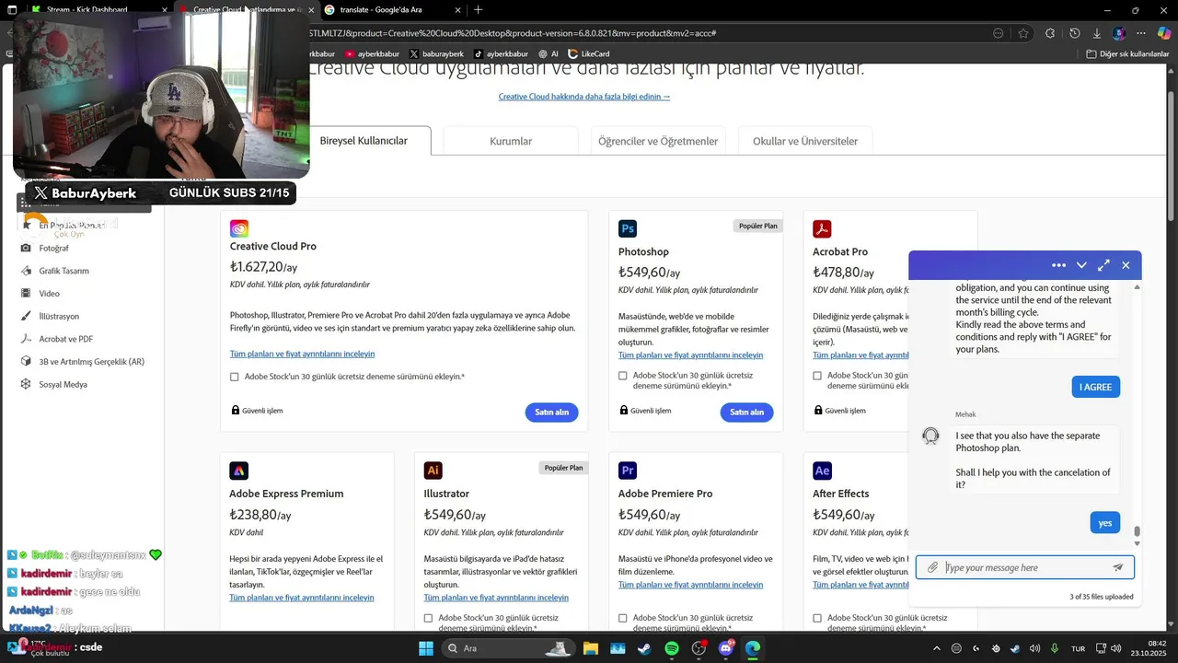Enable Adobe Stock trial for Creative Cloud Pro
Screen dimensions: 1178x663
235,377
